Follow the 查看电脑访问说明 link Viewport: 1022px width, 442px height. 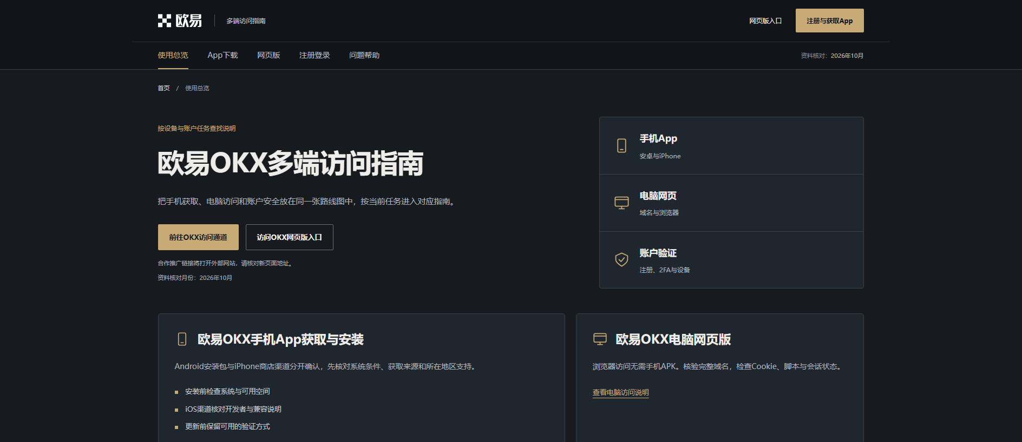(620, 392)
